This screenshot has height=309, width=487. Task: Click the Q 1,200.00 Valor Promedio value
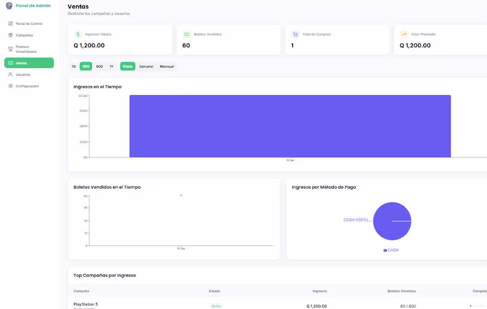click(x=415, y=45)
